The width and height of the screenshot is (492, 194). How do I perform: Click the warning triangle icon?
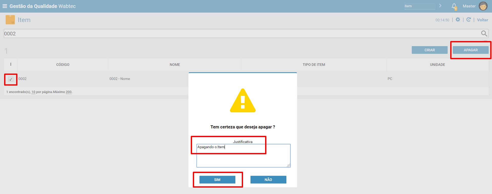click(x=243, y=100)
